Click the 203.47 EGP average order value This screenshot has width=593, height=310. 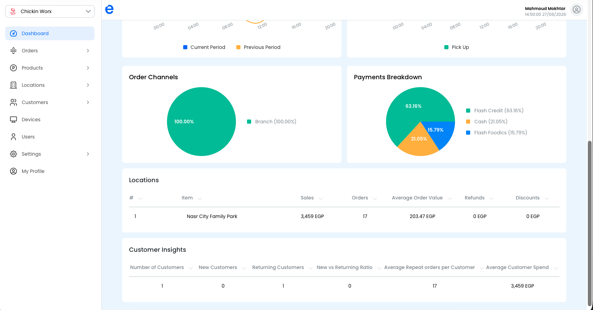[422, 216]
